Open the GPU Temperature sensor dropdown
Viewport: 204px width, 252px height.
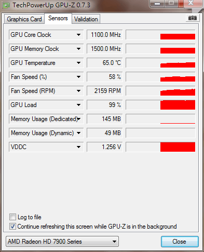pos(78,63)
